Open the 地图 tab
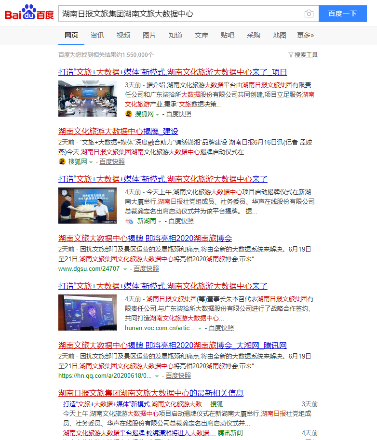377x440 pixels. (280, 35)
